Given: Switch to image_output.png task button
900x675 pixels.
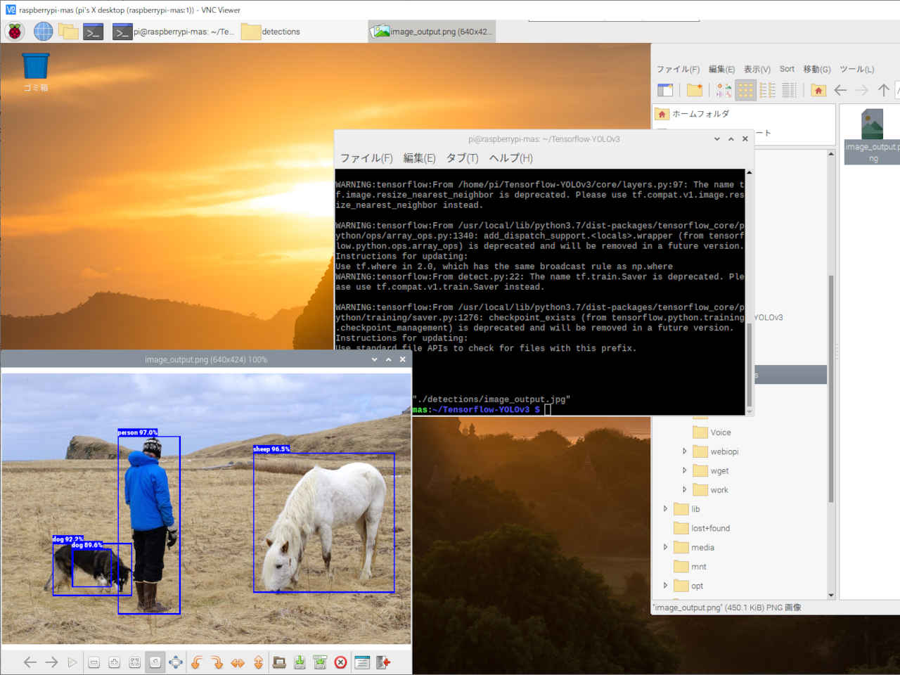Looking at the screenshot, I should pyautogui.click(x=432, y=31).
